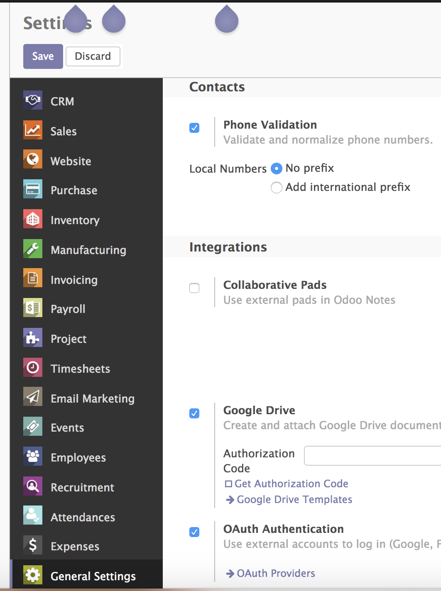Click the Payroll sidebar label
Screen dimensions: 441x591
click(x=68, y=309)
